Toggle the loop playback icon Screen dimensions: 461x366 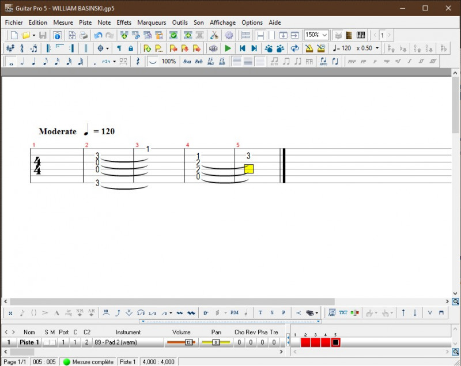click(295, 48)
